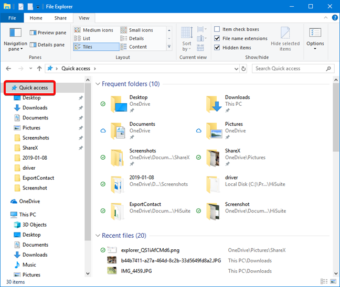The width and height of the screenshot is (340, 287).
Task: Select the Desktop folder tile icon
Action: pos(119,104)
